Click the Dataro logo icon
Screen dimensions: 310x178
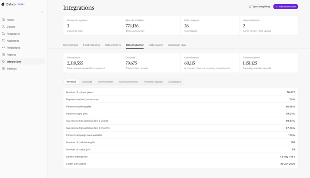pos(3,4)
